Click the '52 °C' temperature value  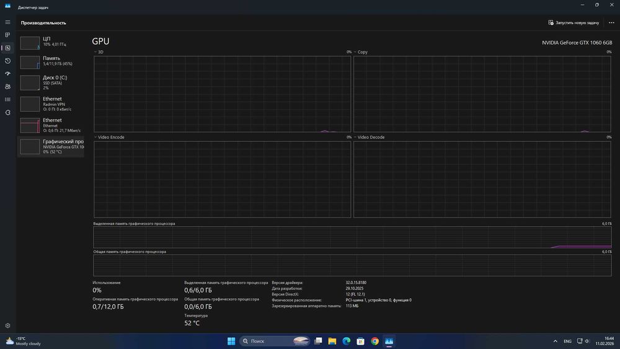[192, 323]
